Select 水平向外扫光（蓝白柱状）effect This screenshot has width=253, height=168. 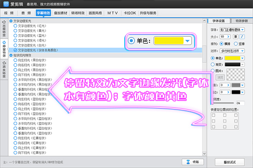pos(33,118)
